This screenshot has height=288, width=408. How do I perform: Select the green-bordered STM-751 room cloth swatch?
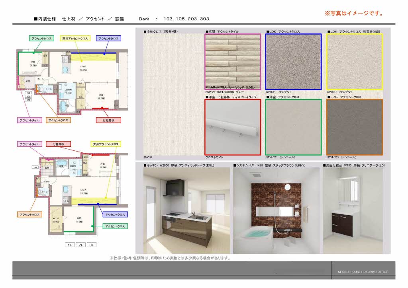[293, 127]
